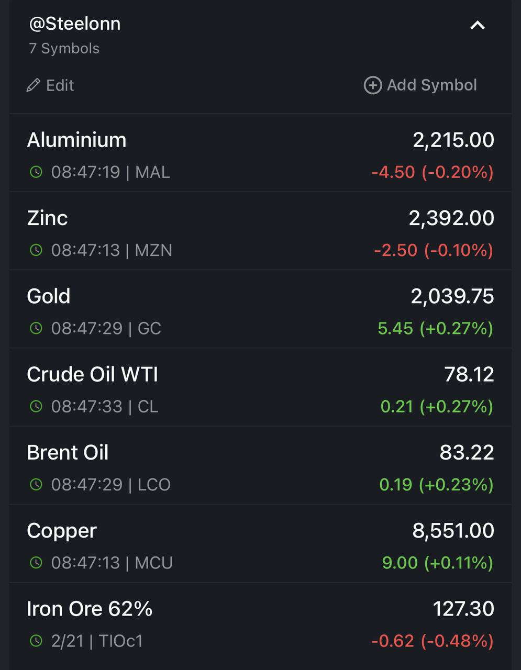Screen dimensions: 521x670
Task: Open the Zinc symbol row
Action: click(260, 231)
